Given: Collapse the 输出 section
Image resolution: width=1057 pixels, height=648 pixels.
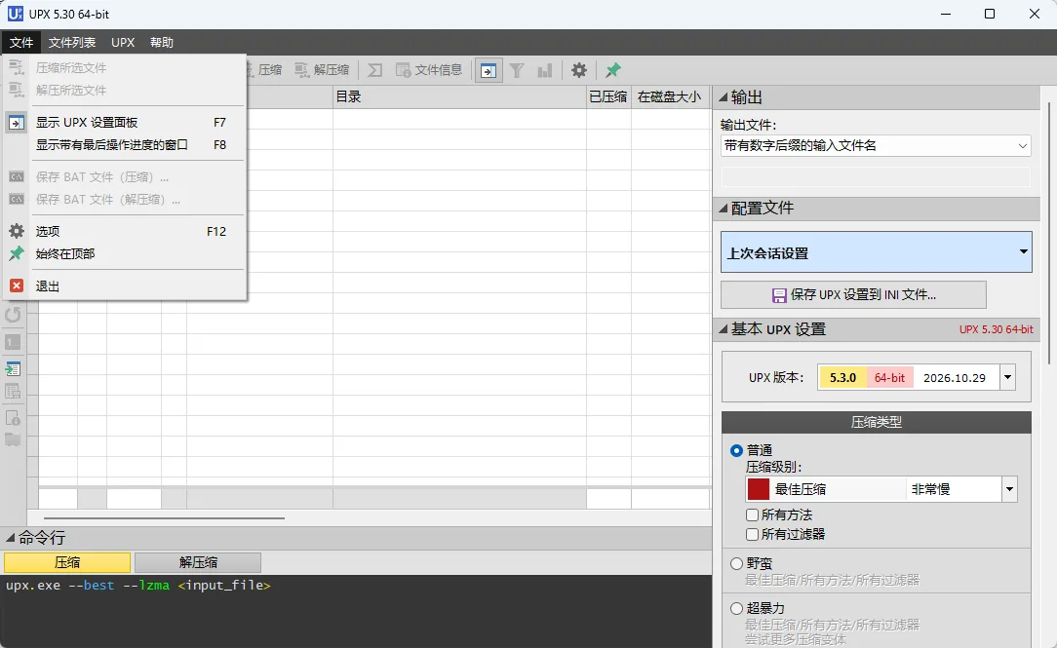Looking at the screenshot, I should pos(724,97).
